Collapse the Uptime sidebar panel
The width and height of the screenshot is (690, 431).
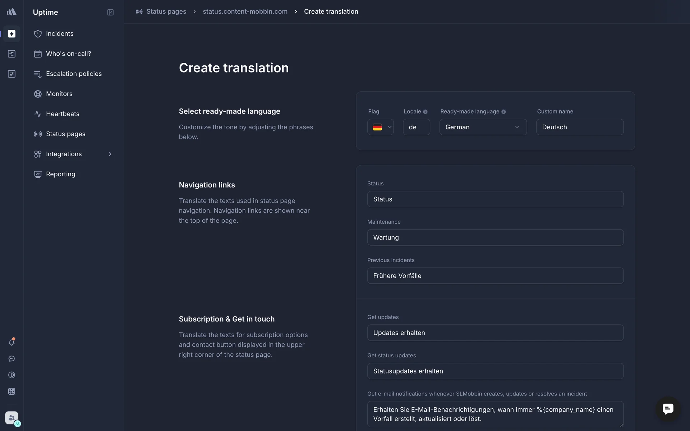[110, 12]
